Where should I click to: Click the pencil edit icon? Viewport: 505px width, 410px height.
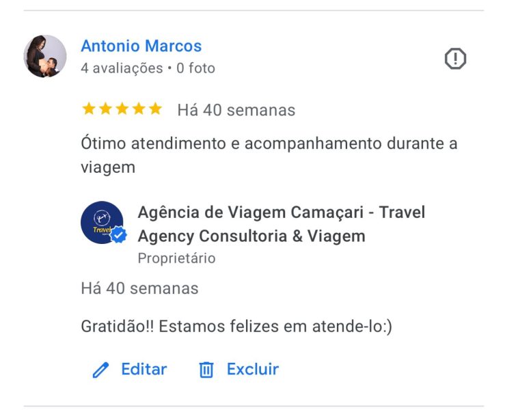pos(100,370)
